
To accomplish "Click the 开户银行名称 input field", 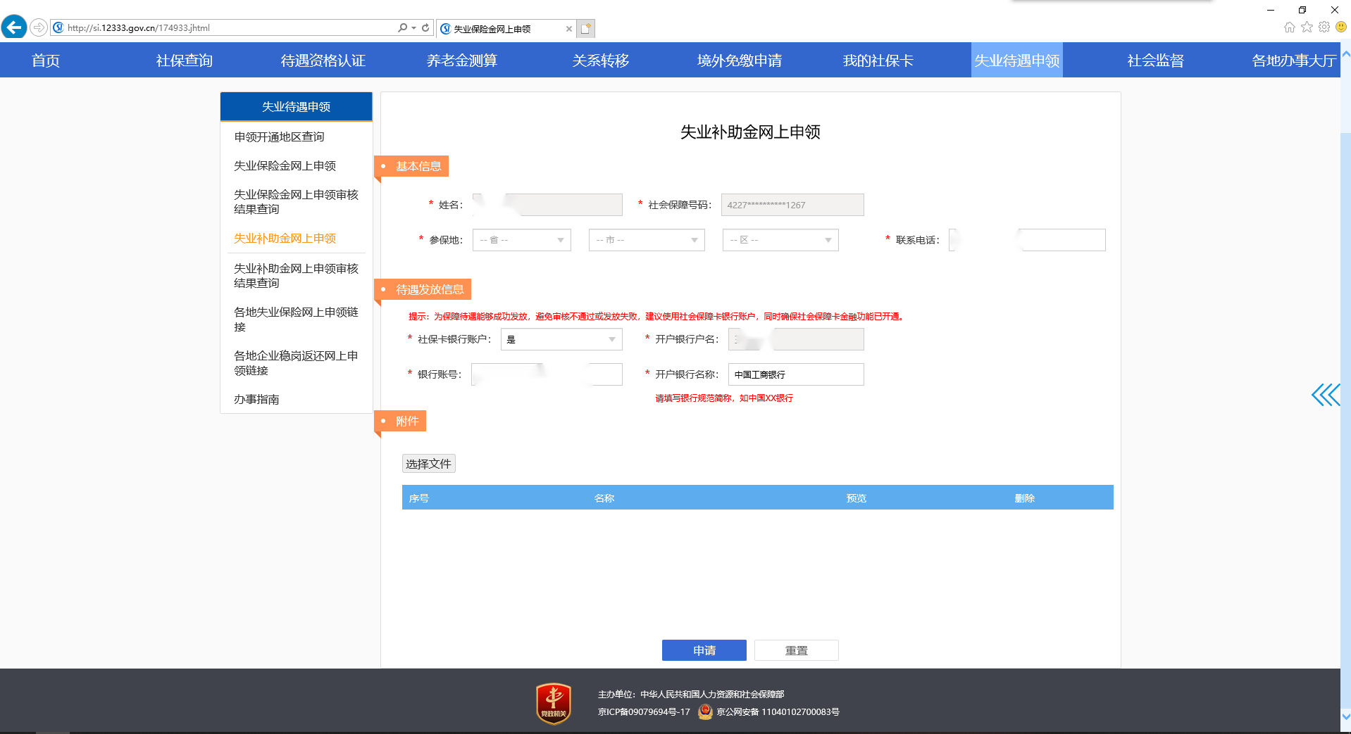I will (x=795, y=374).
